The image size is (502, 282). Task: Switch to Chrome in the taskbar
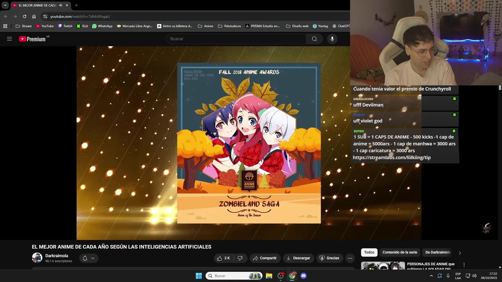click(x=292, y=276)
